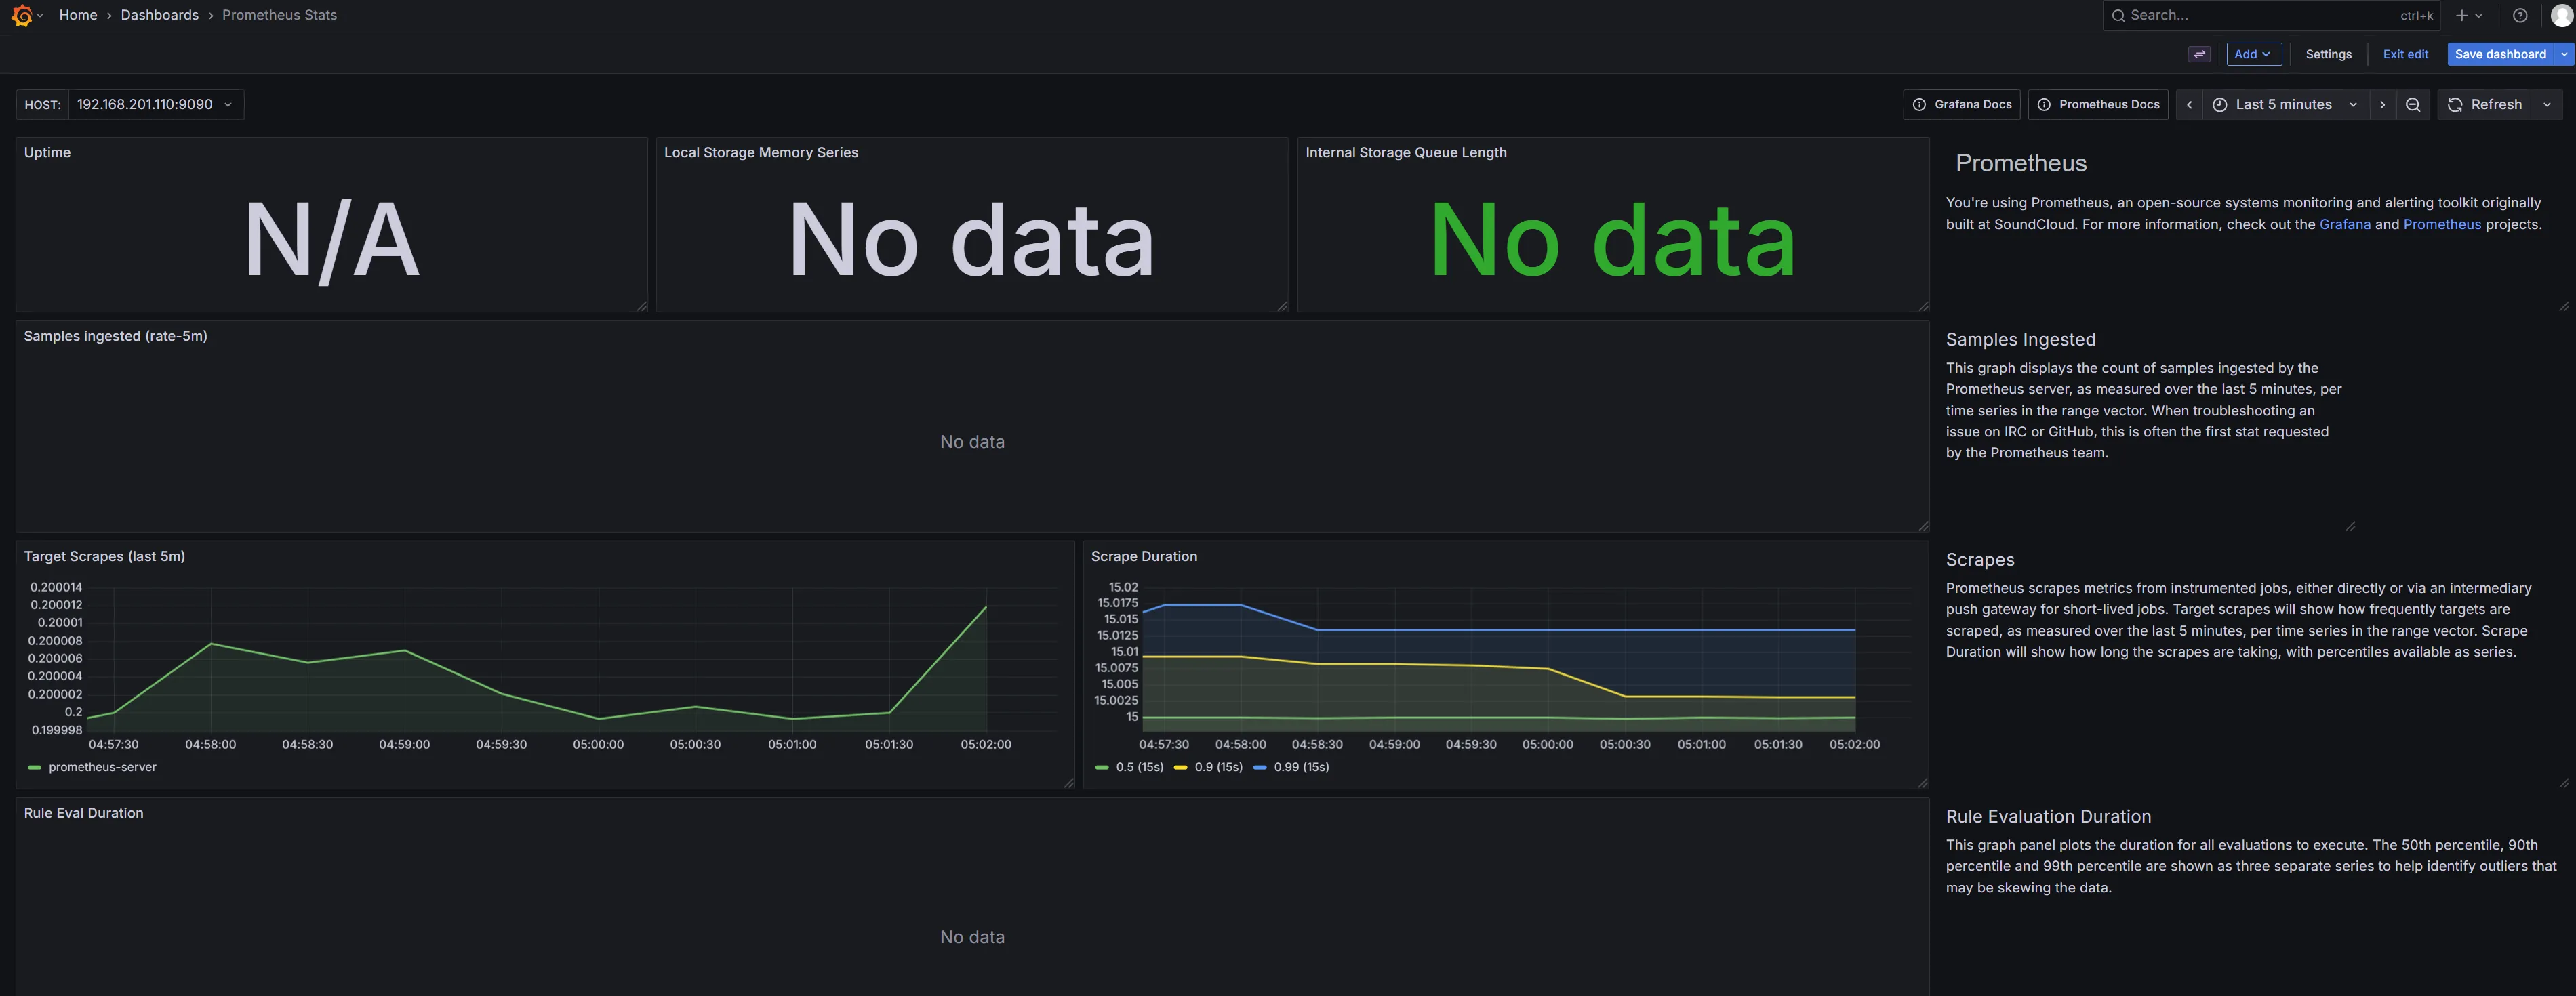Screen dimensions: 2576x996
Task: Click the green 0.5 (15s) legend color
Action: click(x=1102, y=767)
